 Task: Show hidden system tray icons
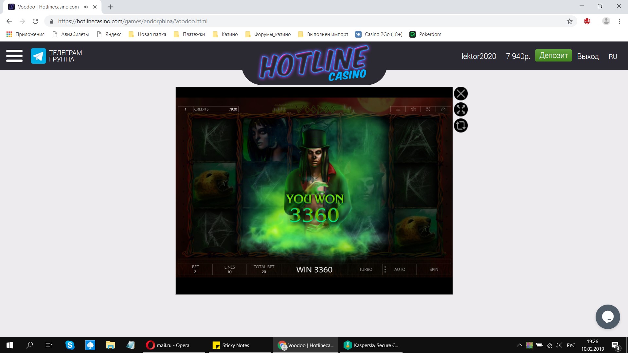pos(519,345)
